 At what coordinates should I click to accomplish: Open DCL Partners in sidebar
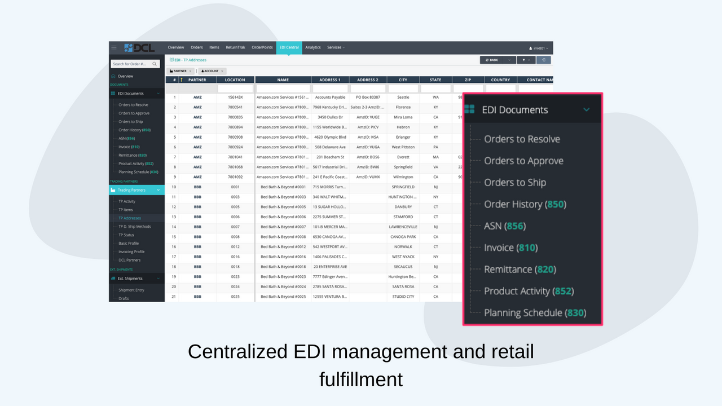(130, 261)
